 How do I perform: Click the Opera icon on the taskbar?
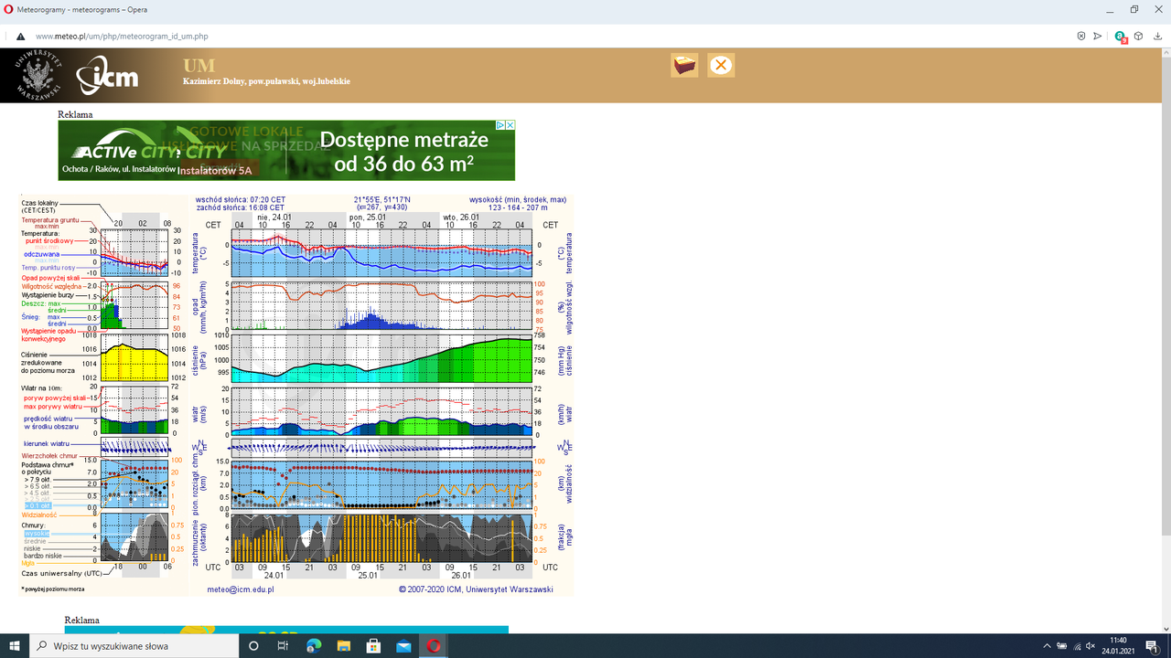point(434,646)
